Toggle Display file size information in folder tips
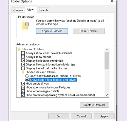Viewport: 127px width, 121px height. [x=23, y=64]
